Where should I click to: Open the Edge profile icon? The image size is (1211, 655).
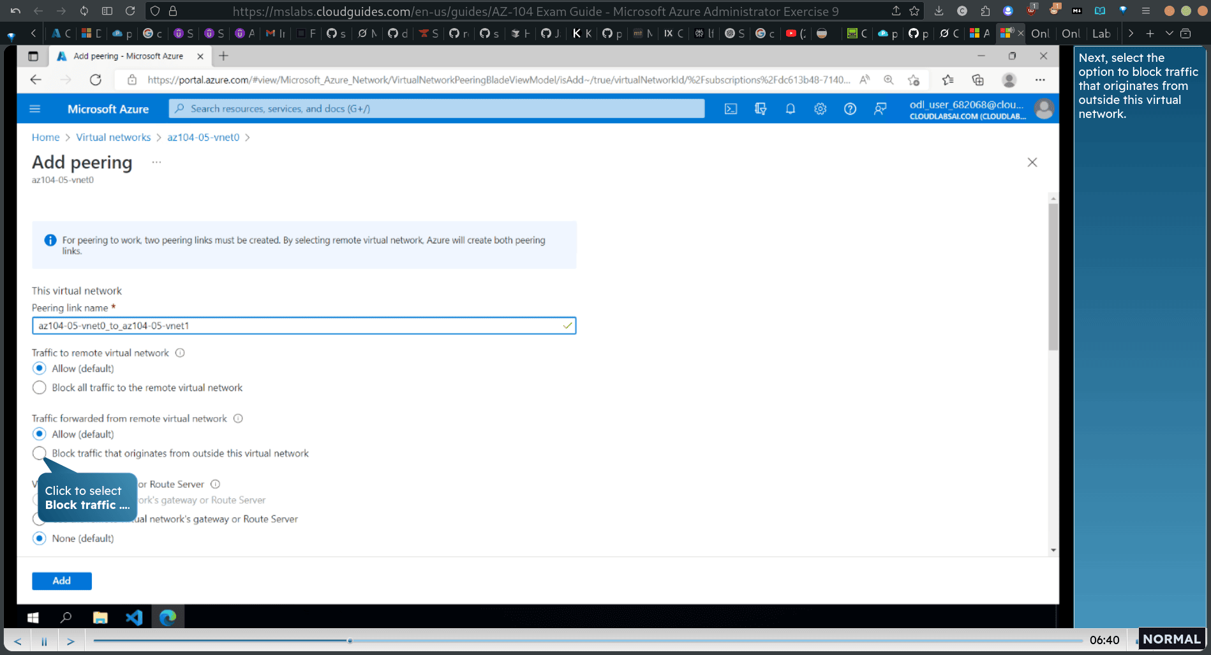[x=1009, y=80]
